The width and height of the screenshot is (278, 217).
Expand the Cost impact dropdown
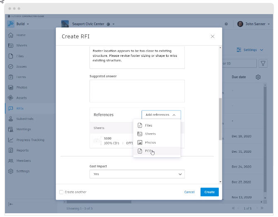pyautogui.click(x=137, y=174)
